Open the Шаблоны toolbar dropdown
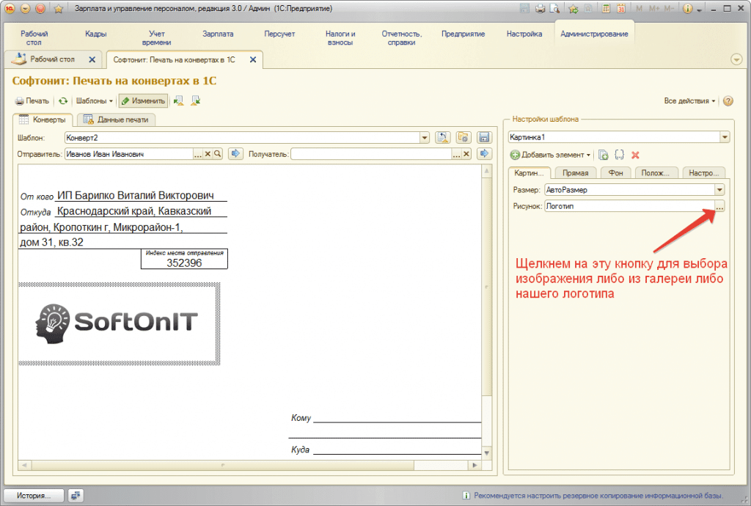This screenshot has width=751, height=506. pyautogui.click(x=95, y=101)
